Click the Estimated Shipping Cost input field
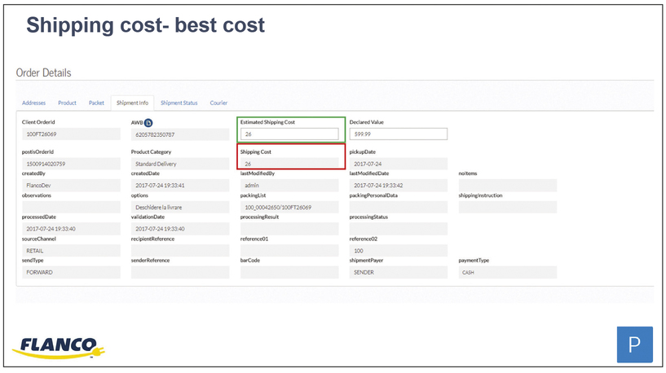666x373 pixels. (x=289, y=134)
